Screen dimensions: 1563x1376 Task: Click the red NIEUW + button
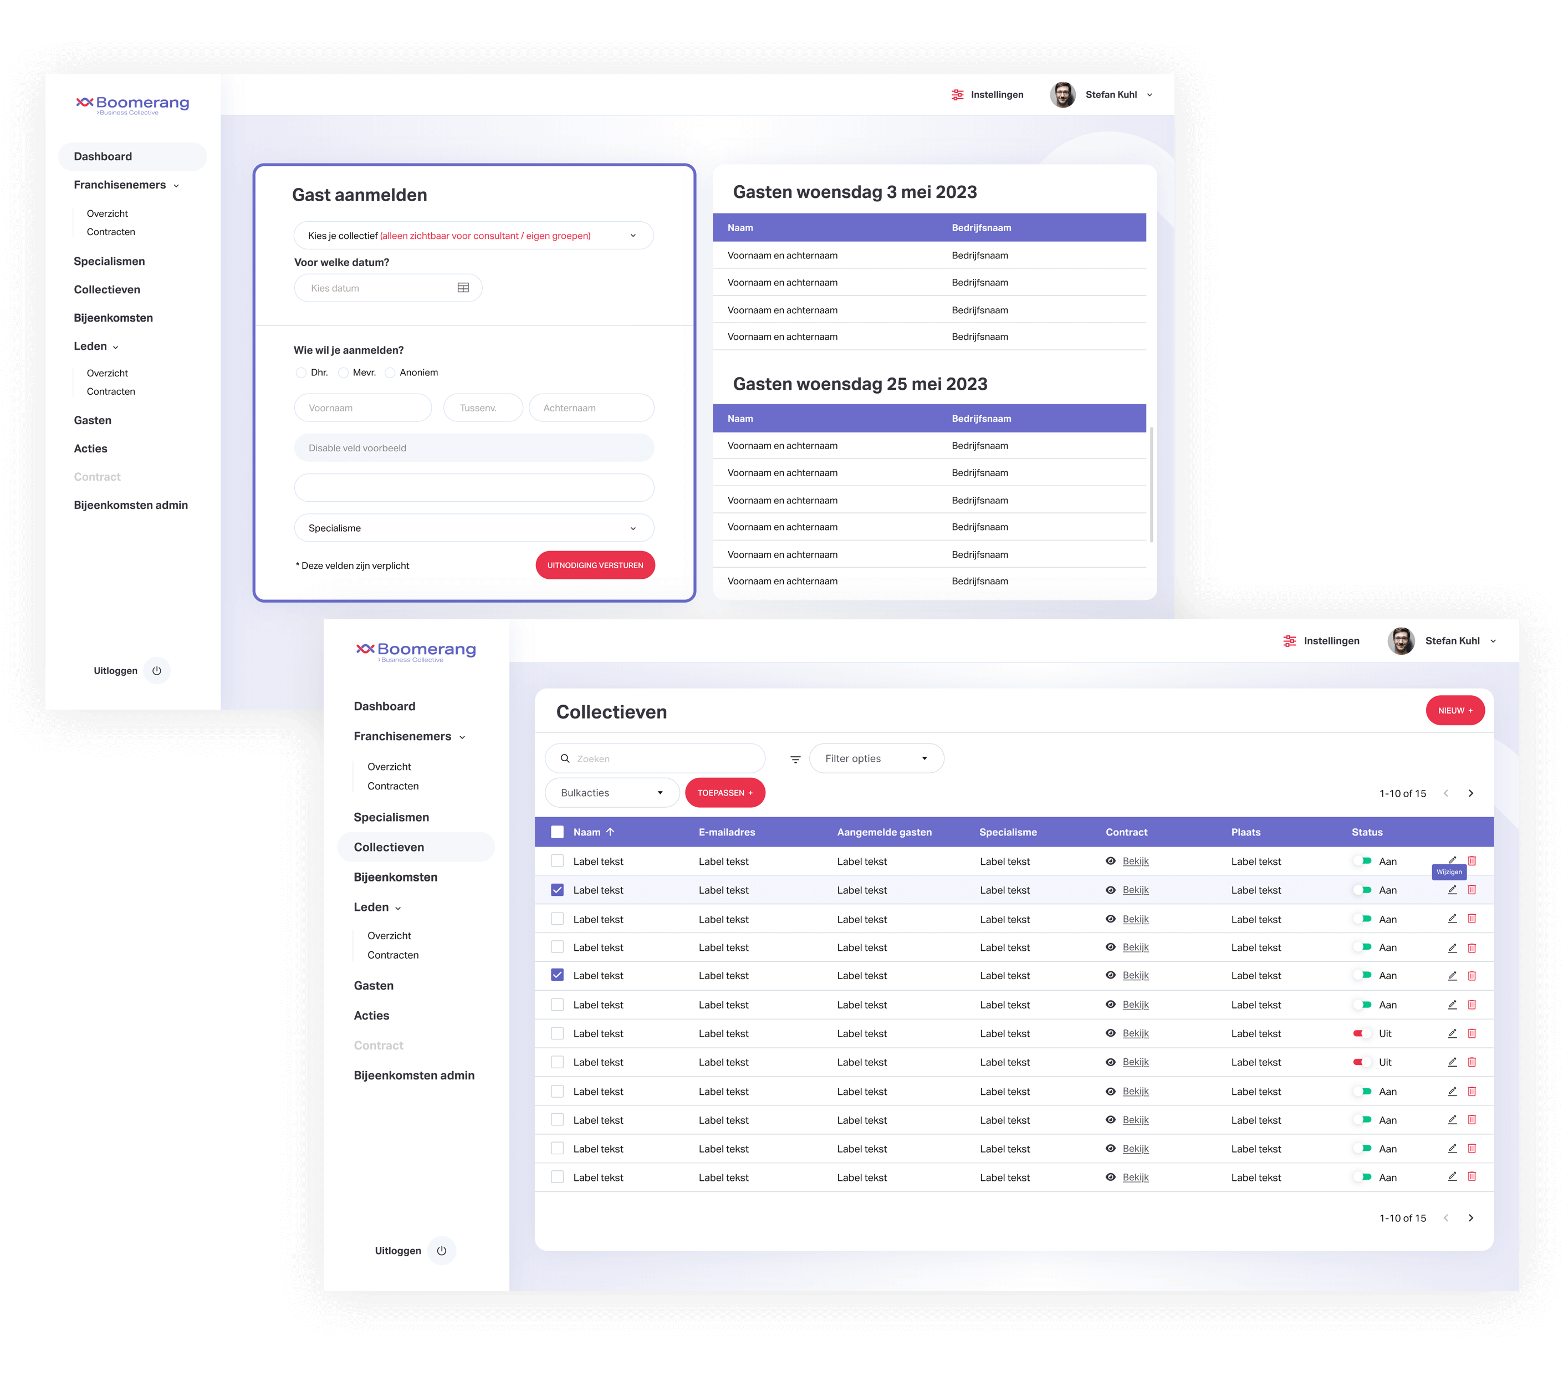(x=1454, y=711)
